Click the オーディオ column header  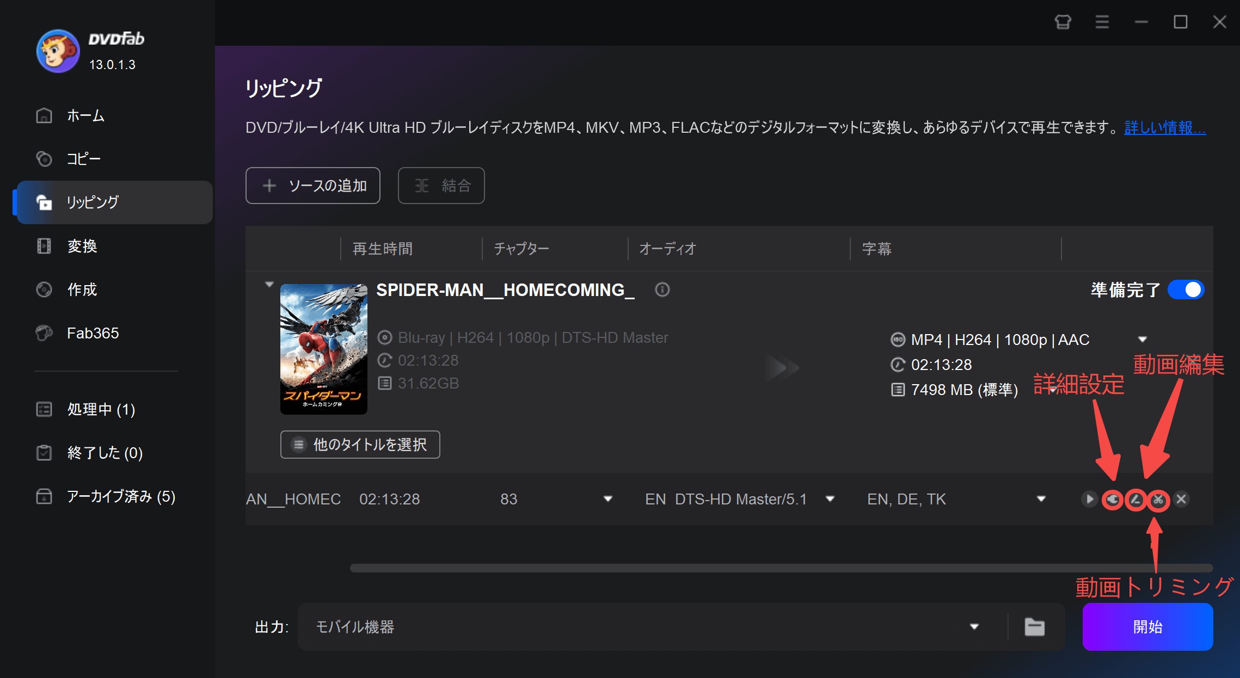tap(668, 249)
